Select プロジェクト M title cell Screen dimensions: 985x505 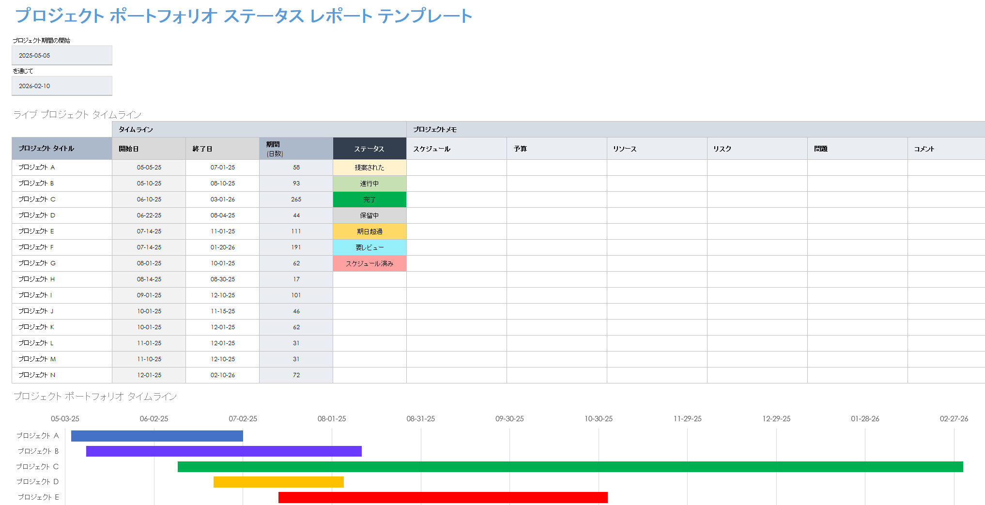pyautogui.click(x=62, y=359)
